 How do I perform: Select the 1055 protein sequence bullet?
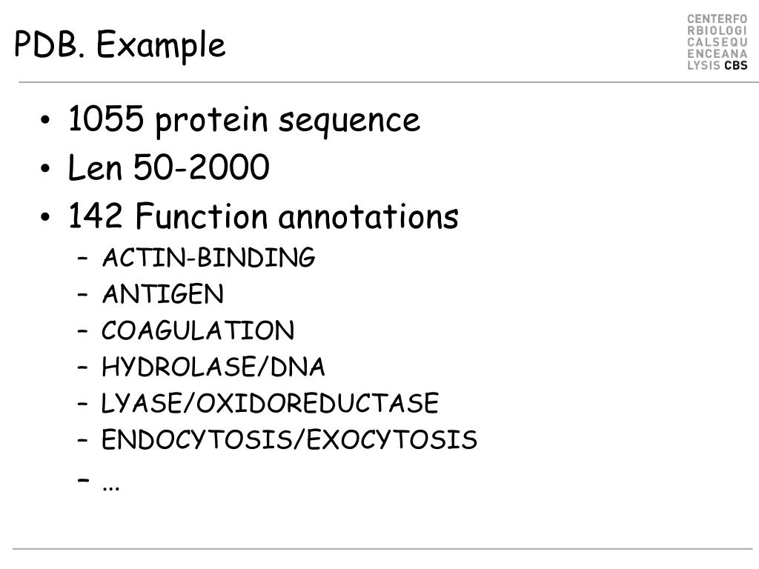(x=244, y=119)
